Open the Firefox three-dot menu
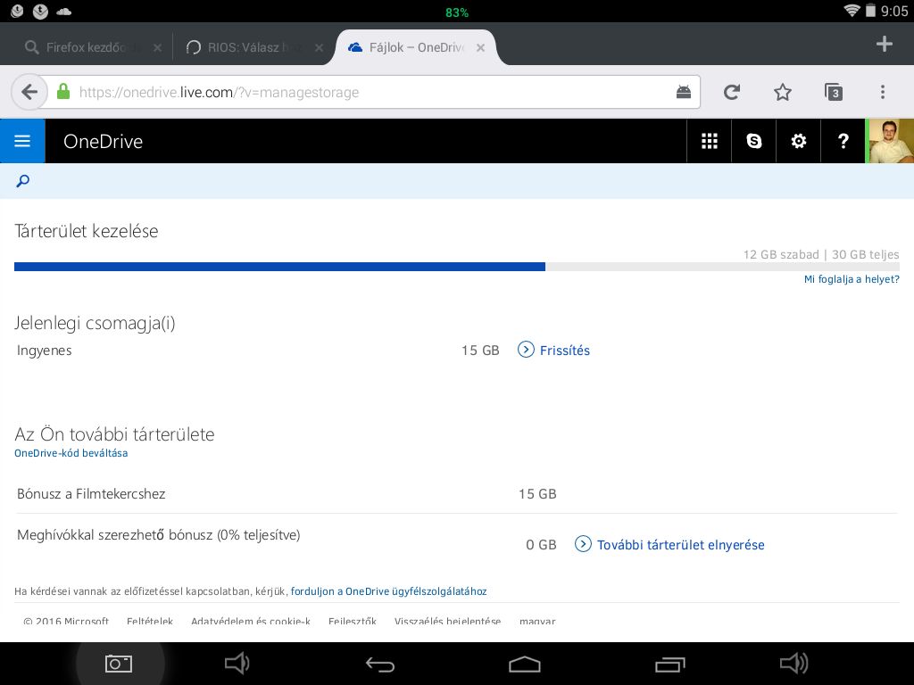Screen dimensions: 914x685 click(x=883, y=92)
